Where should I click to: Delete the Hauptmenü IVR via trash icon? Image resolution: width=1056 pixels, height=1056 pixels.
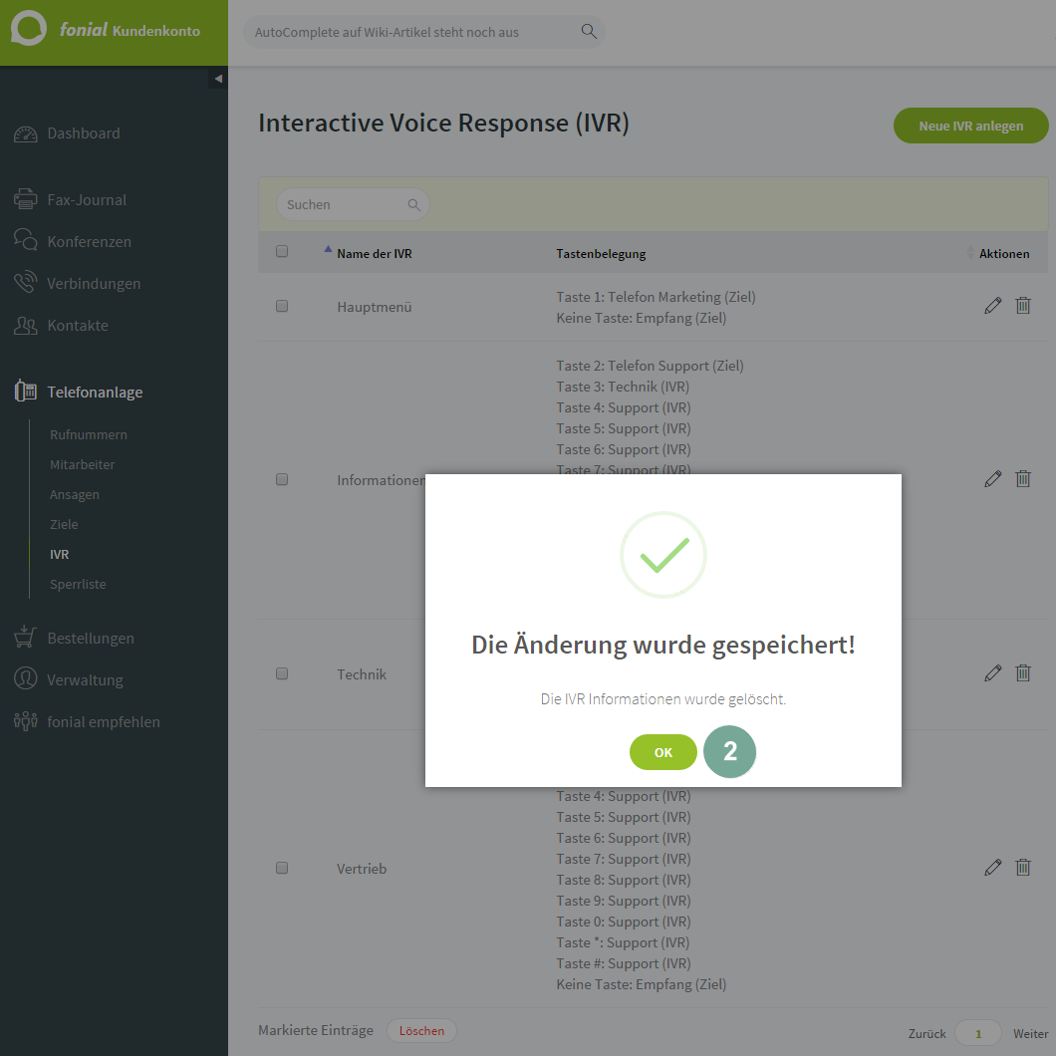point(1023,306)
